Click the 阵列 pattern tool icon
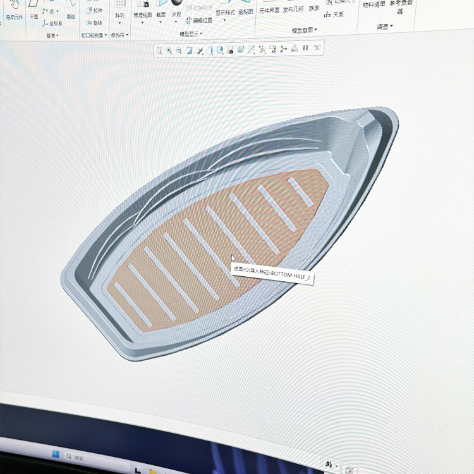The image size is (474, 474). (119, 5)
